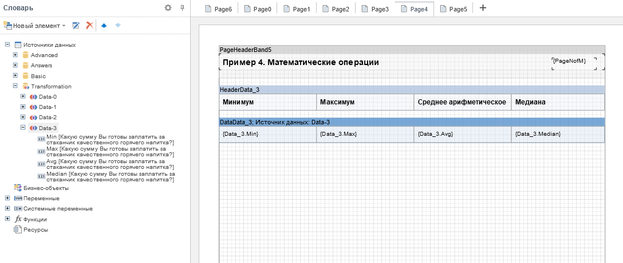Pin the Словарь panel

(x=182, y=8)
